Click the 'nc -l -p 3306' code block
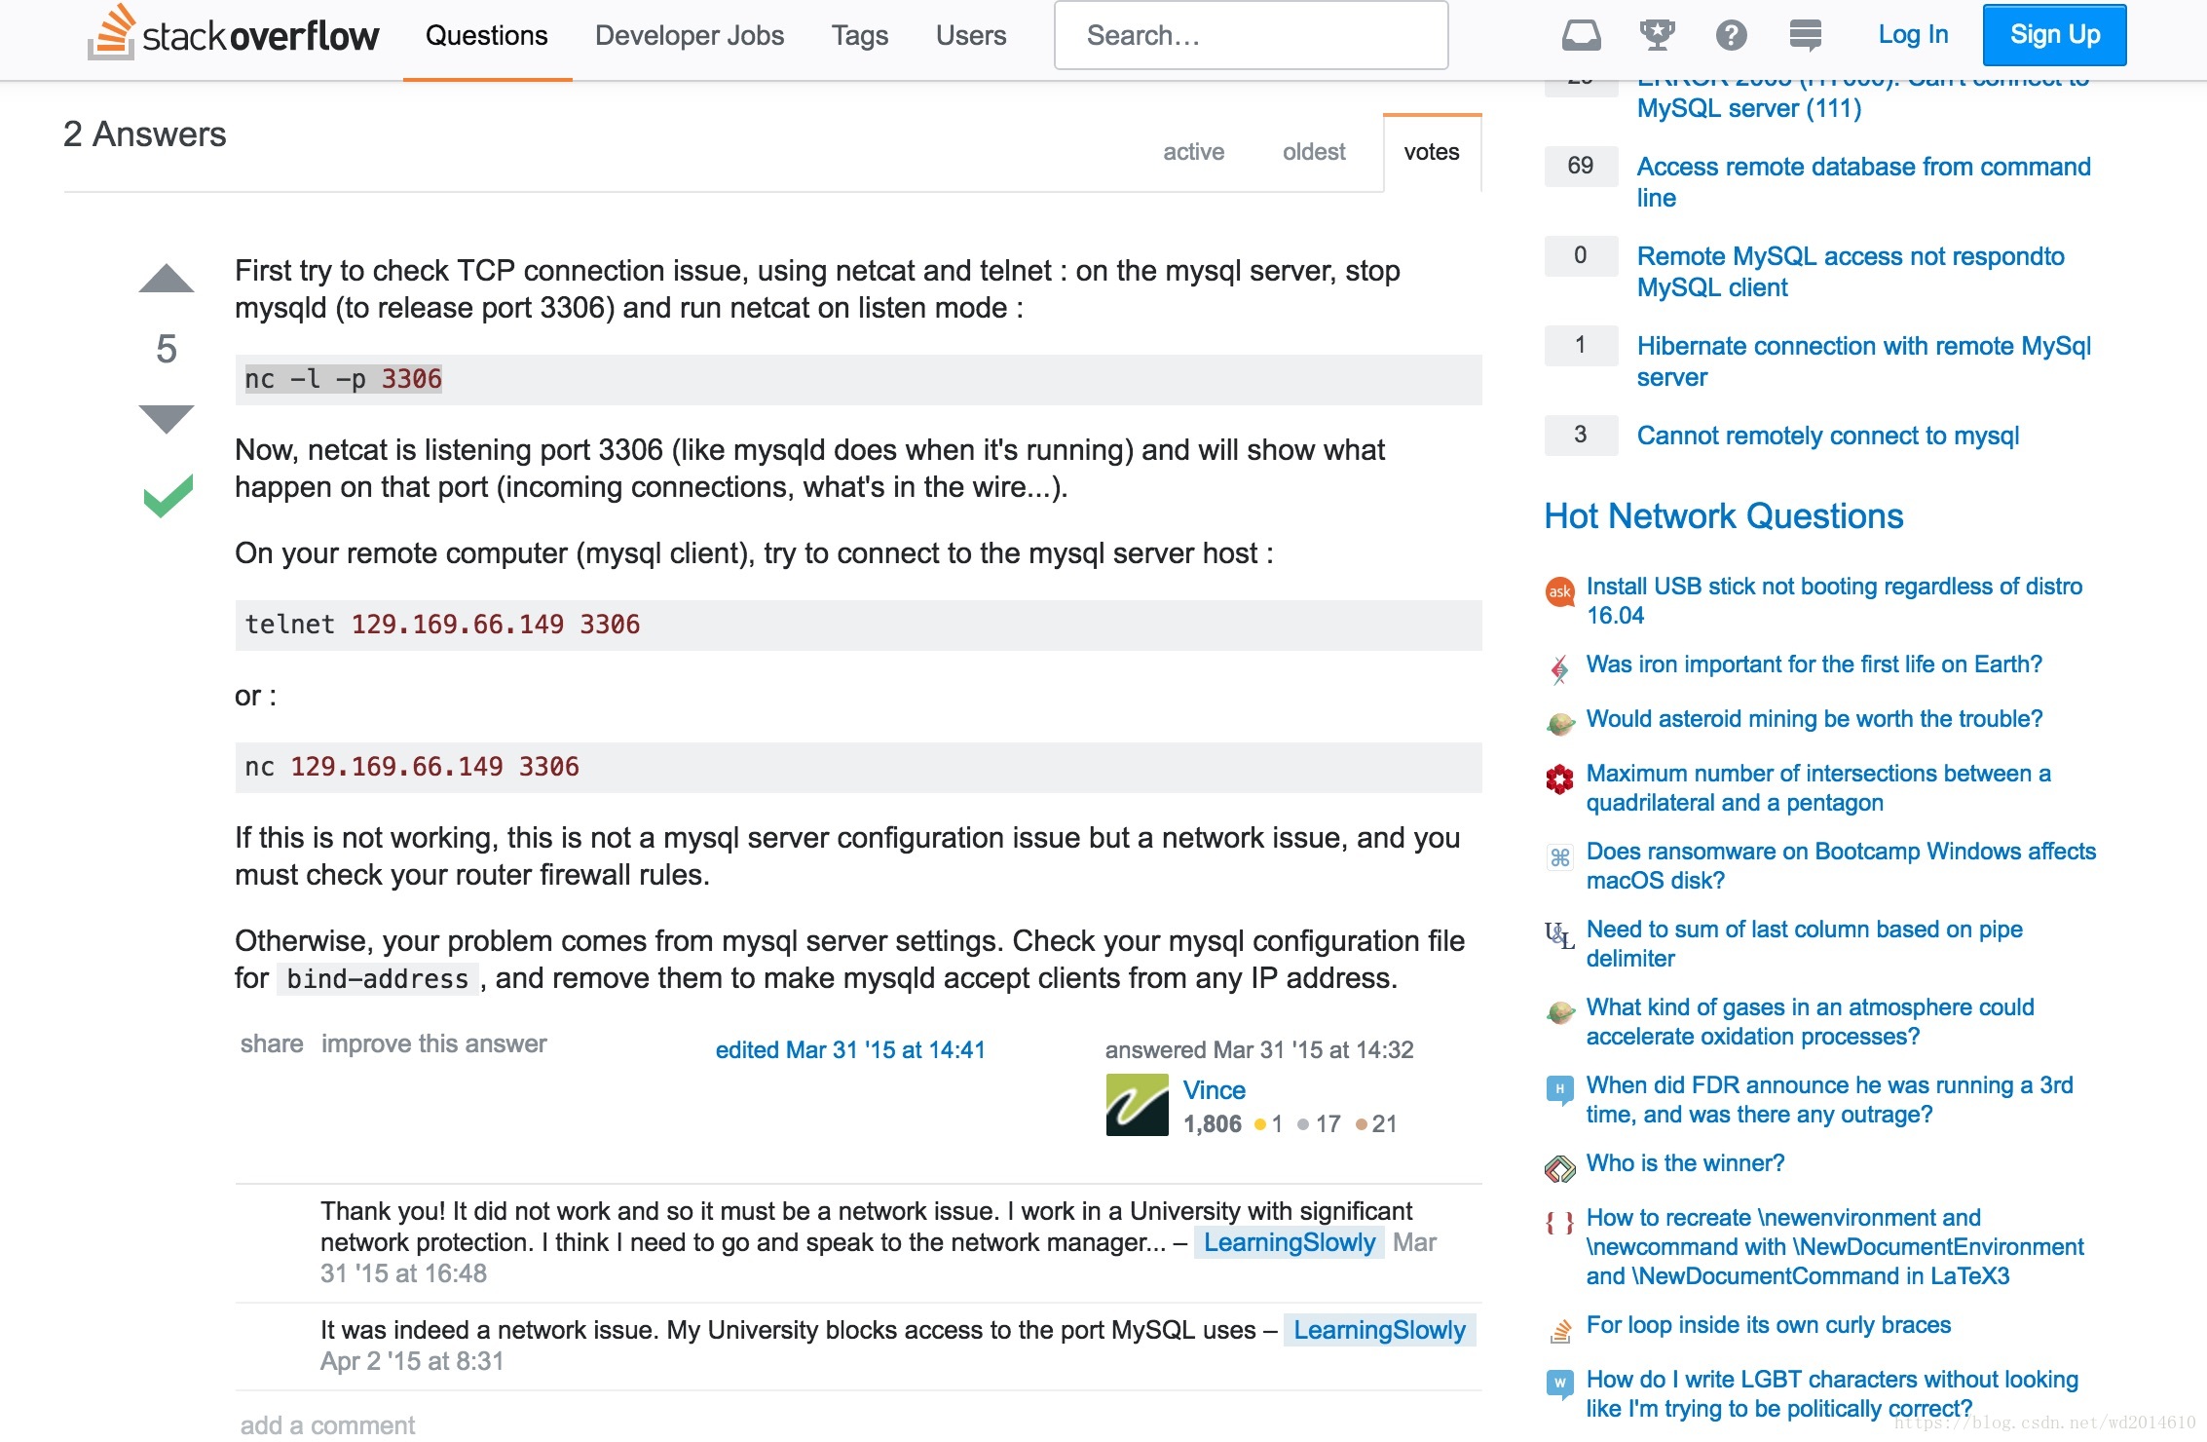 (x=858, y=379)
